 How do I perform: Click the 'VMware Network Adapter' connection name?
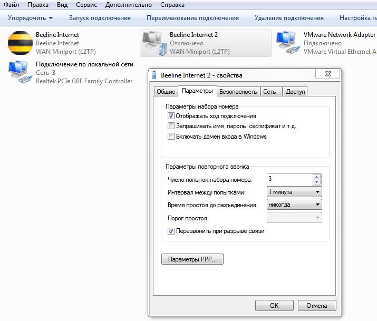339,35
